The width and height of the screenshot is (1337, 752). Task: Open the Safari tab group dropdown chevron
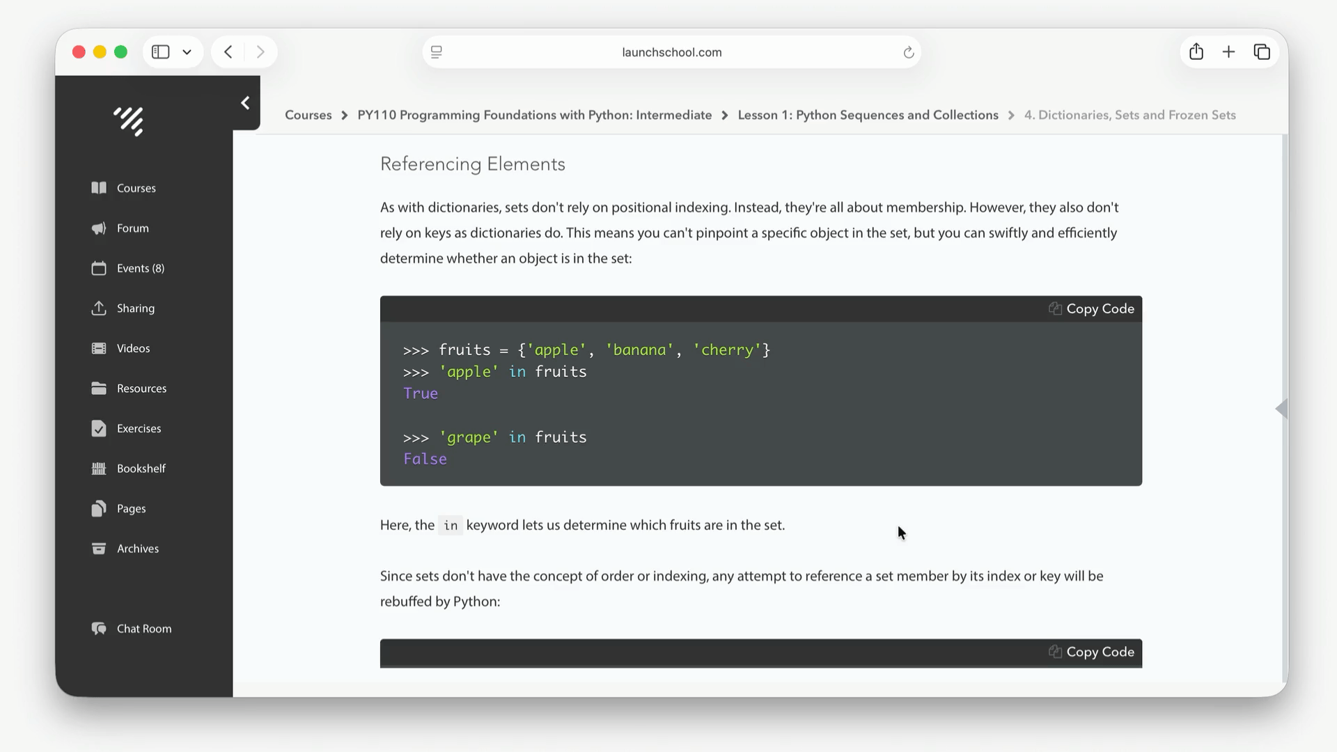click(187, 52)
